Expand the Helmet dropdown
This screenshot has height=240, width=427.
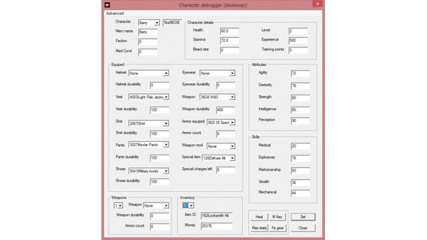click(x=149, y=73)
